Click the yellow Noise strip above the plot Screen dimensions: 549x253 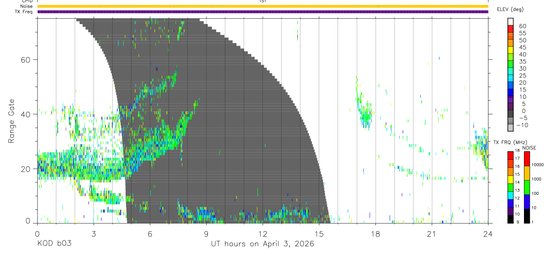click(263, 6)
